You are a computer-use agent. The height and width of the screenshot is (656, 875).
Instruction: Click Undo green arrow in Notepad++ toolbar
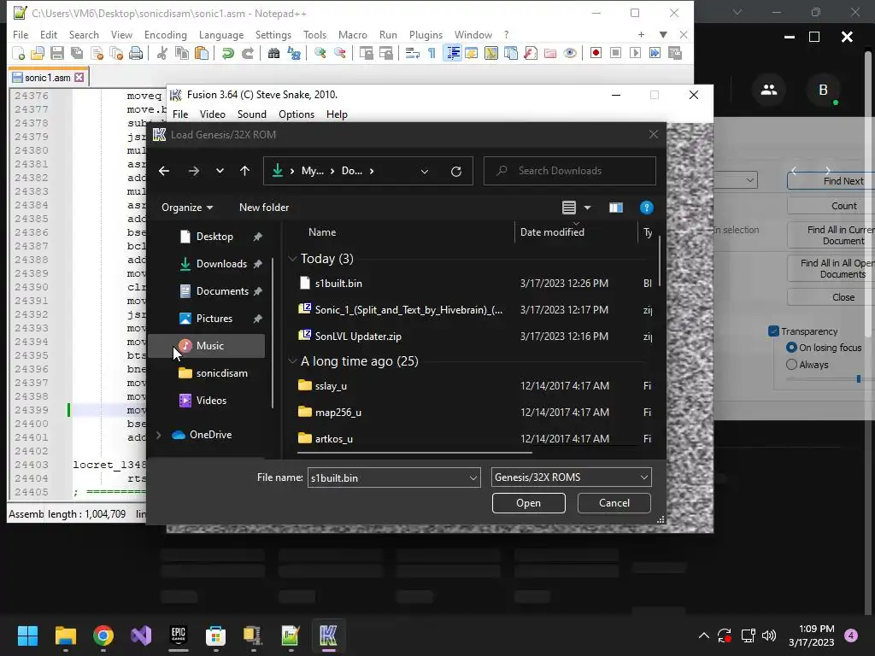(227, 53)
